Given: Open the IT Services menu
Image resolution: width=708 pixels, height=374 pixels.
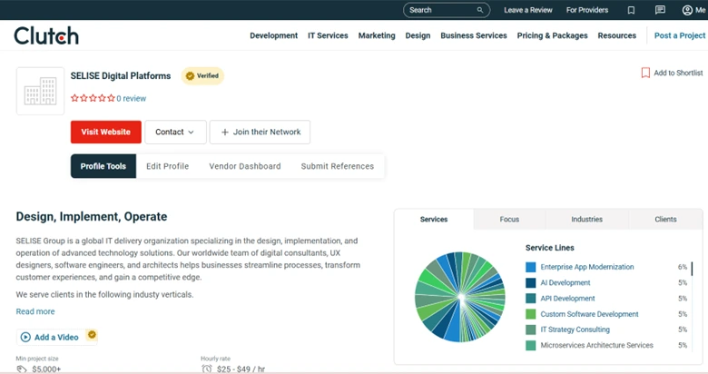Looking at the screenshot, I should [328, 35].
